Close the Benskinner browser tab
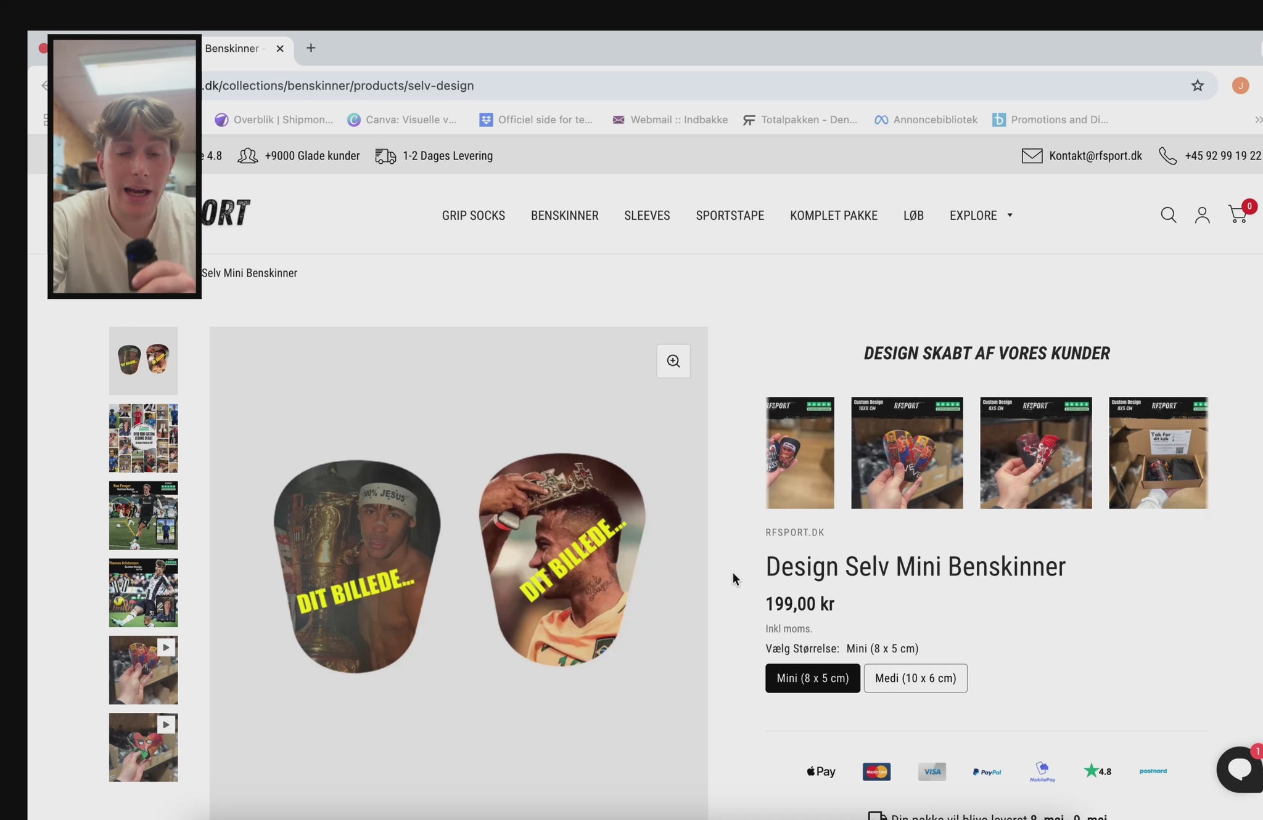This screenshot has width=1263, height=820. 280,49
